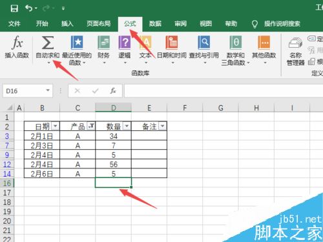Open the 文件 menu tab

pyautogui.click(x=14, y=23)
